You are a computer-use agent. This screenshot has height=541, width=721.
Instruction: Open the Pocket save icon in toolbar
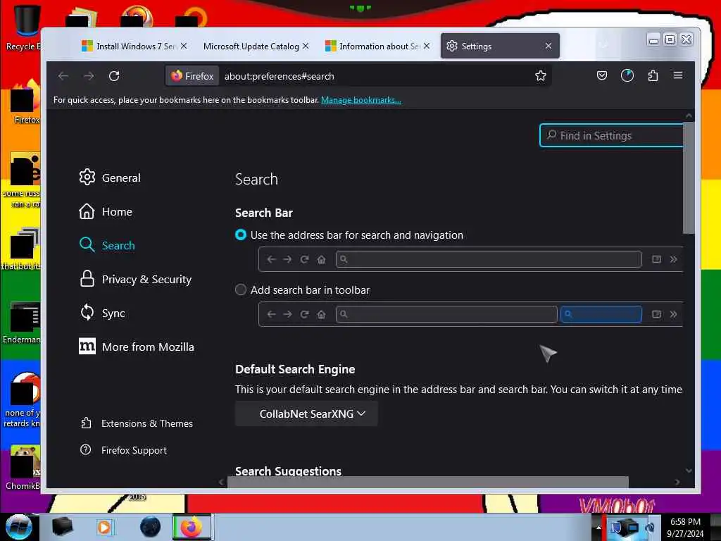click(601, 75)
